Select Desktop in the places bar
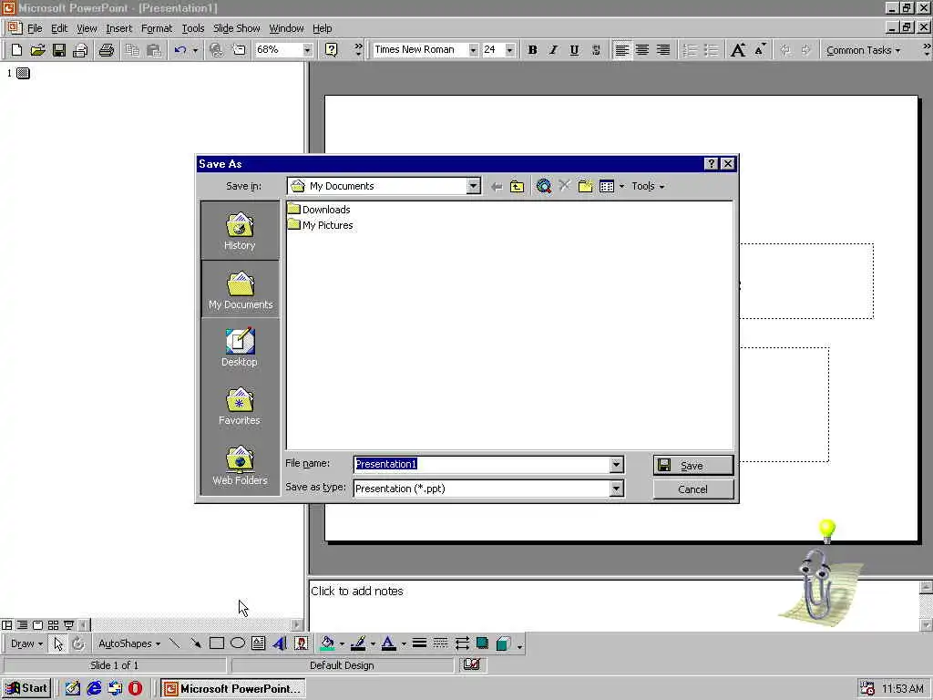This screenshot has width=933, height=700. [240, 347]
